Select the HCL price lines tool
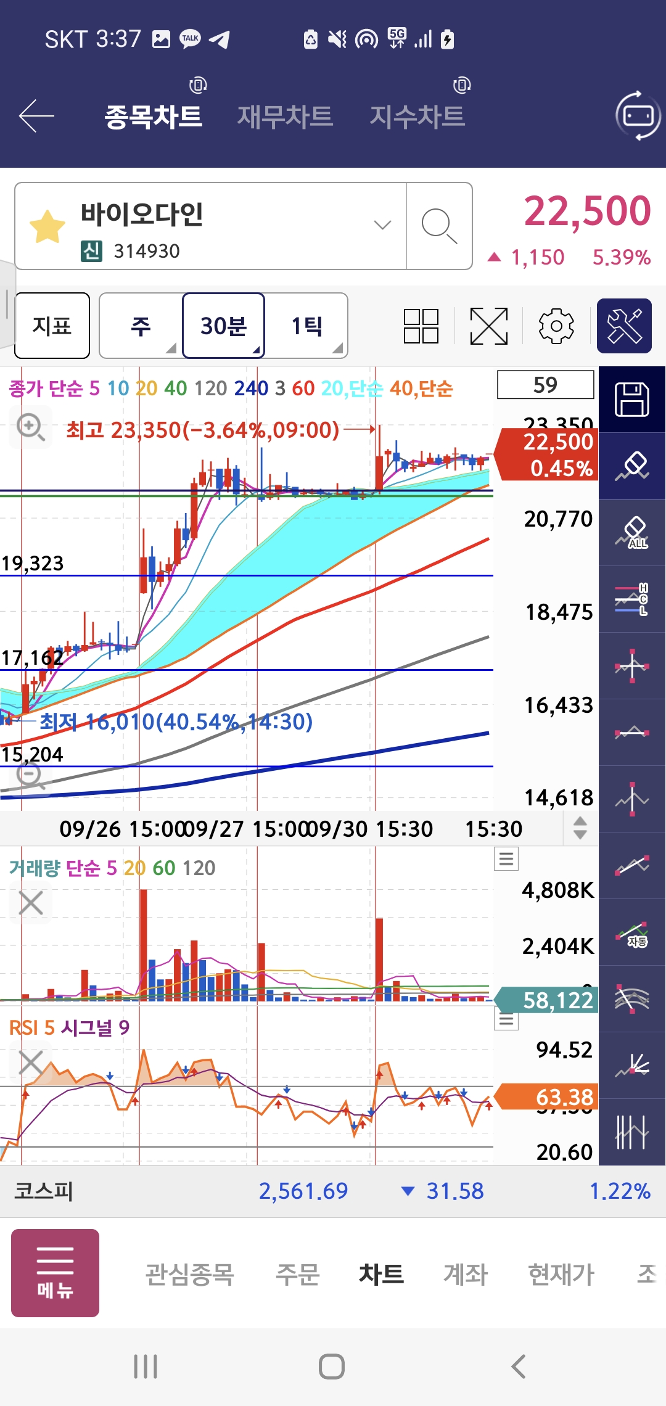 [632, 599]
